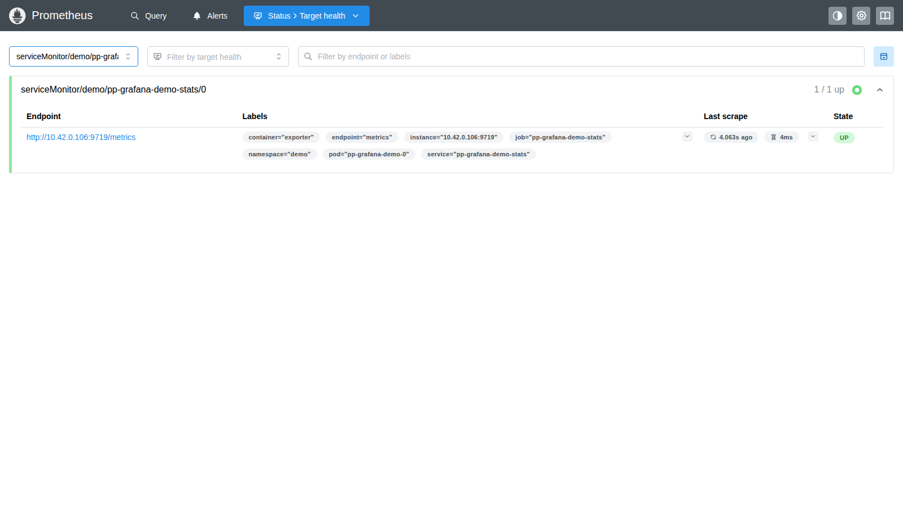Screen dimensions: 903x508
Task: Click the namespace="demo" label badge
Action: click(280, 154)
